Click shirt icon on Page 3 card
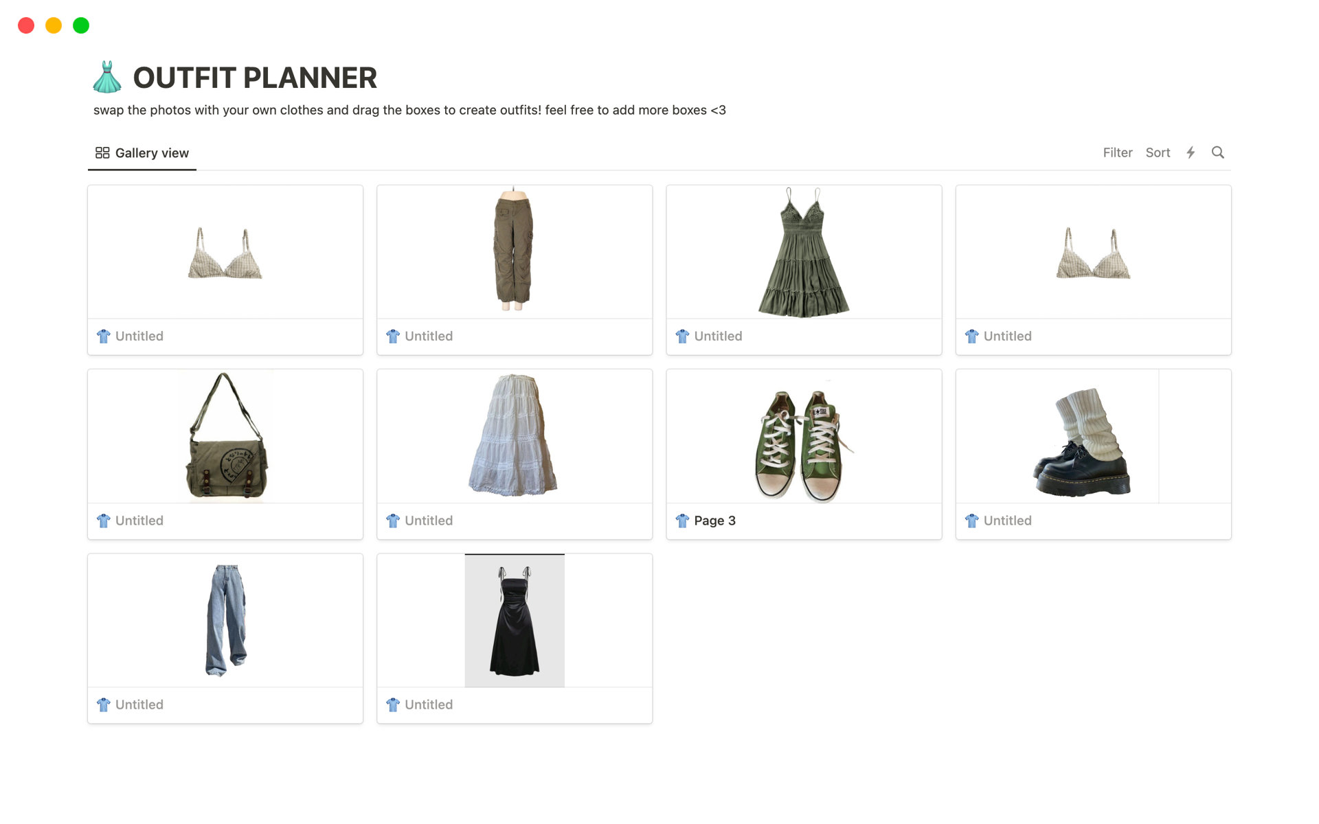Viewport: 1319px width, 824px height. pos(682,520)
